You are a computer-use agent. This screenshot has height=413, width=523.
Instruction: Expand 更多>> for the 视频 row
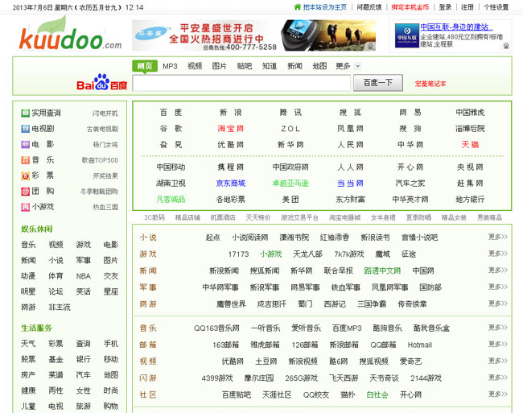click(x=497, y=361)
